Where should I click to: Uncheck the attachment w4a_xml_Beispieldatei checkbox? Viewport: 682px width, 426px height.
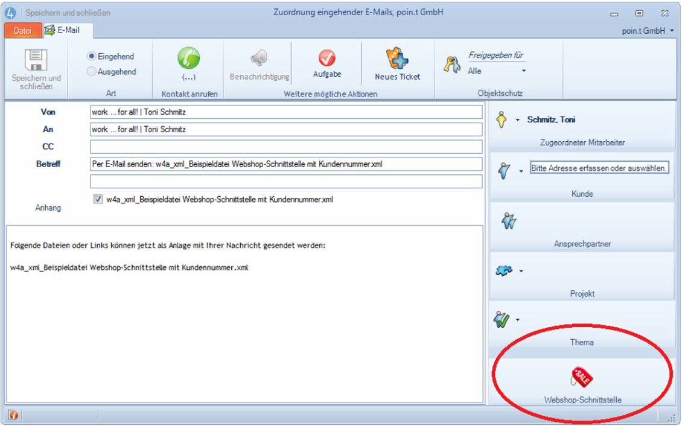(x=98, y=200)
